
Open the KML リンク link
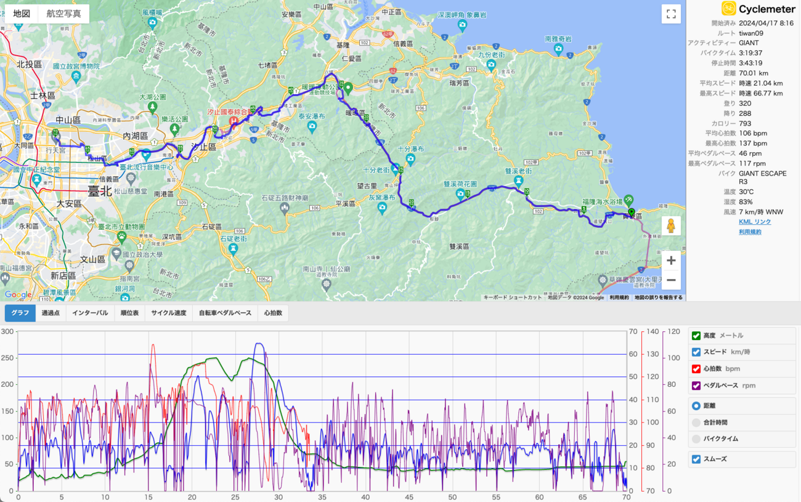[755, 222]
